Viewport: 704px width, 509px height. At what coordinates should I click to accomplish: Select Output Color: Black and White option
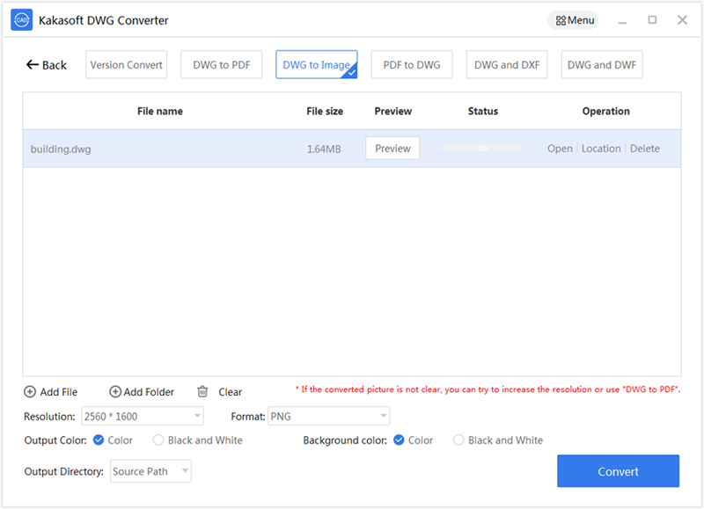(x=158, y=440)
